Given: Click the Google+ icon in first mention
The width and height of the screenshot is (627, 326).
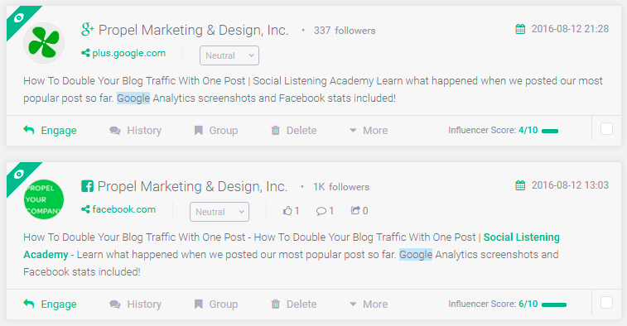Looking at the screenshot, I should (88, 29).
